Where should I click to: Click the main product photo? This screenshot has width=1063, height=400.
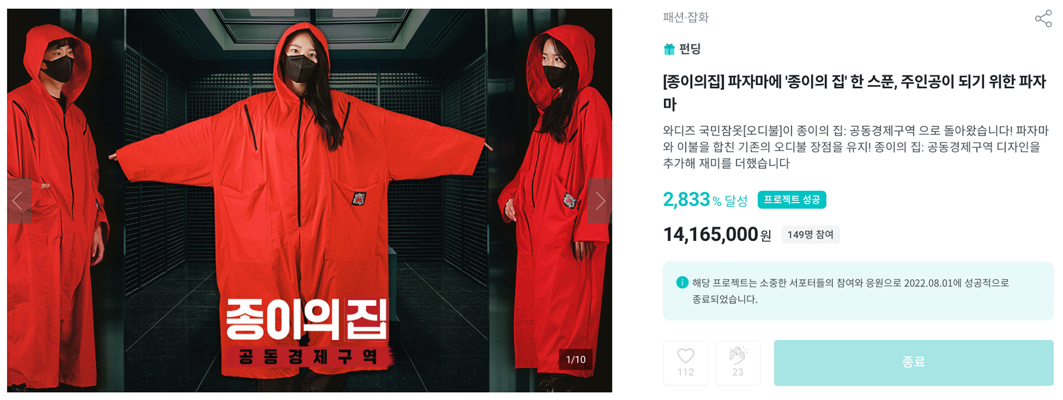(x=309, y=200)
